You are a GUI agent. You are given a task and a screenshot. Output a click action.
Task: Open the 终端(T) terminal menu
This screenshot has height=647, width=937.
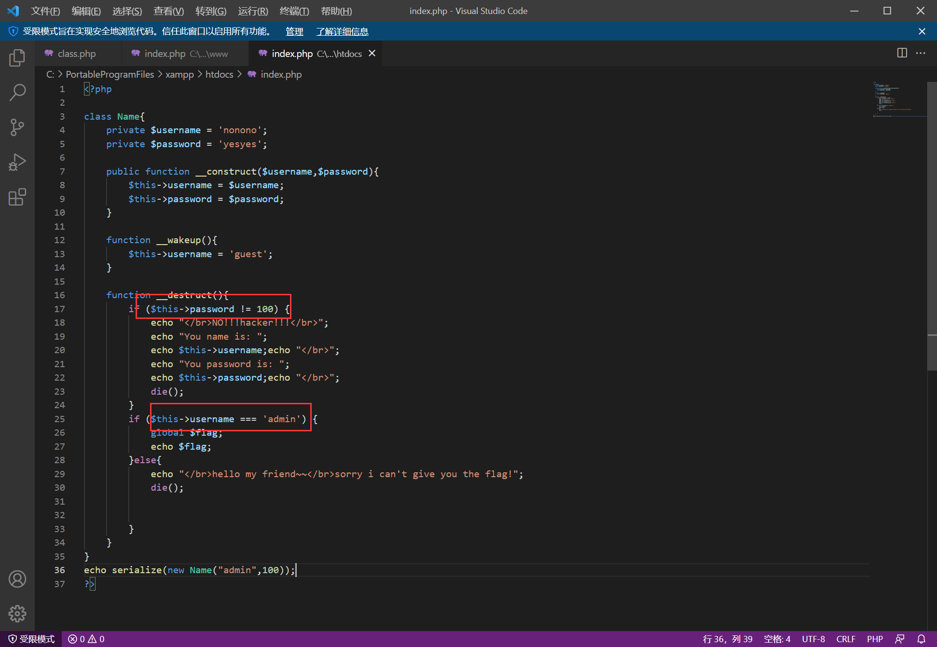click(294, 11)
